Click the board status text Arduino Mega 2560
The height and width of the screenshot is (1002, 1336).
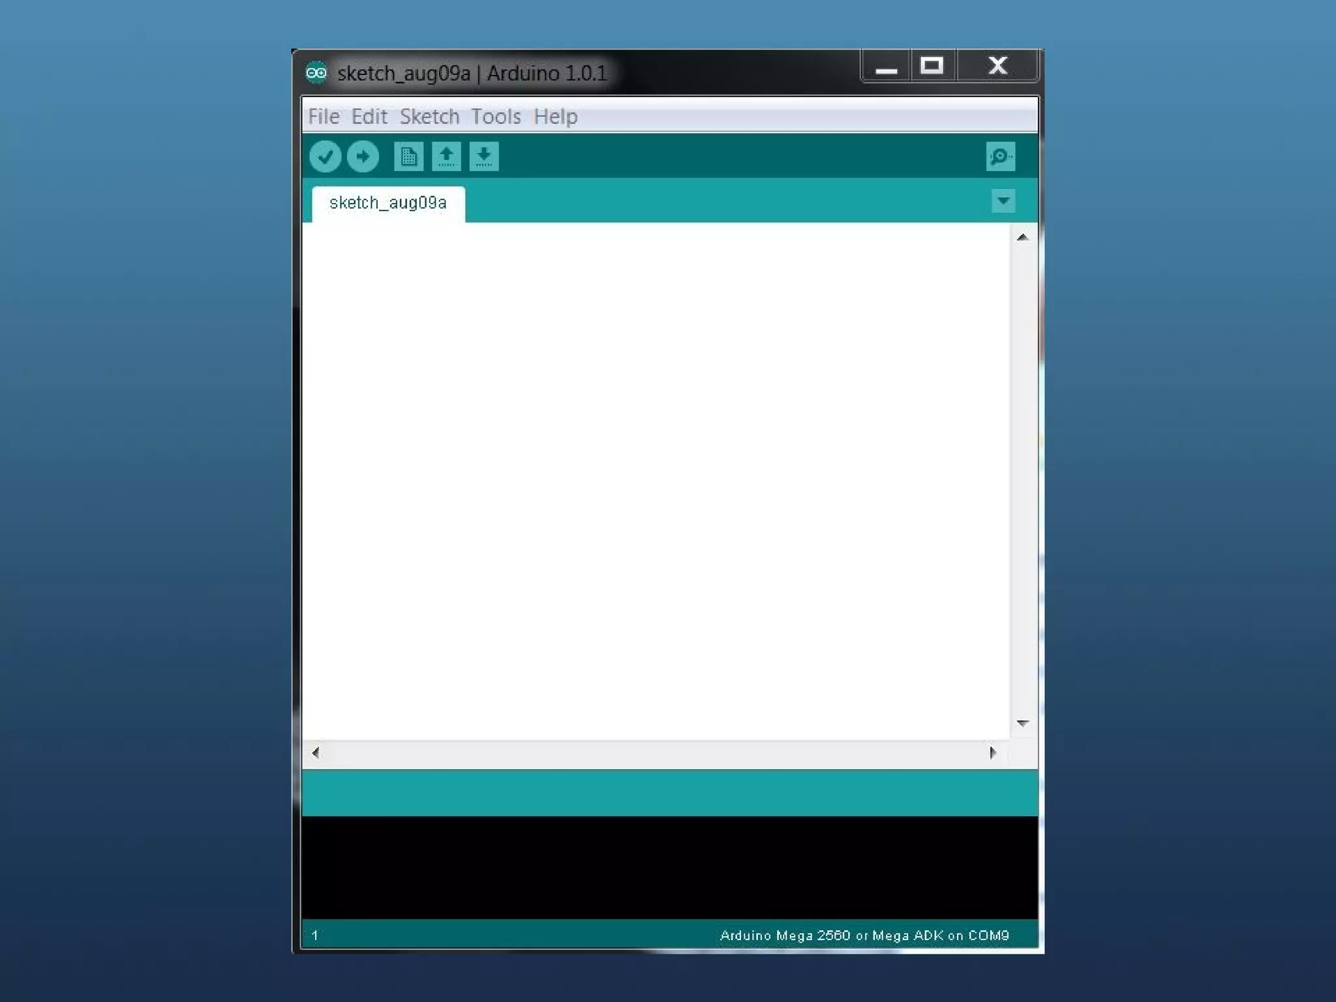point(864,935)
